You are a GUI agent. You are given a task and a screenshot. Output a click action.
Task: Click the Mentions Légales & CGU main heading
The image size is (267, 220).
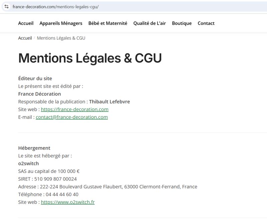[x=90, y=58]
